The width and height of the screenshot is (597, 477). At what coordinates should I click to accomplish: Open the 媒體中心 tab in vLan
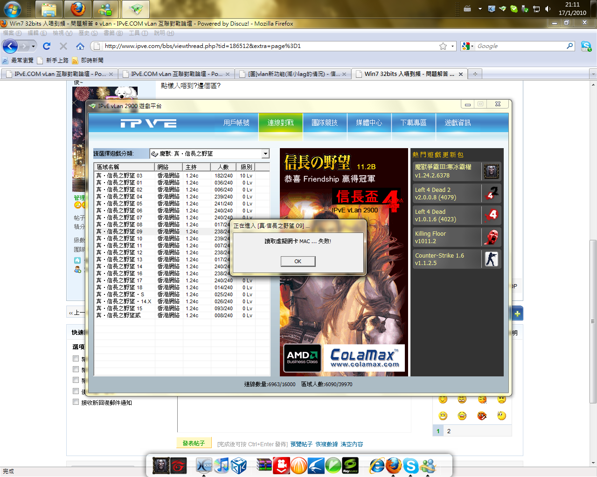pos(369,123)
